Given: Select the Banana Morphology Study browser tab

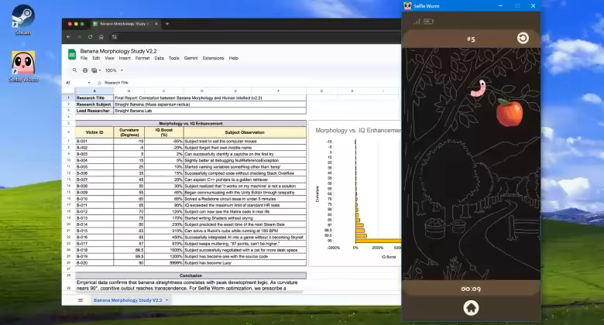Looking at the screenshot, I should (125, 23).
